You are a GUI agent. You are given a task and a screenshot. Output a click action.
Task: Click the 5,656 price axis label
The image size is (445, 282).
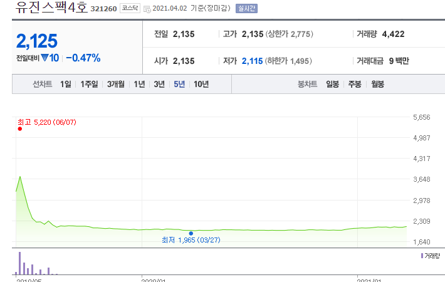tap(422, 117)
